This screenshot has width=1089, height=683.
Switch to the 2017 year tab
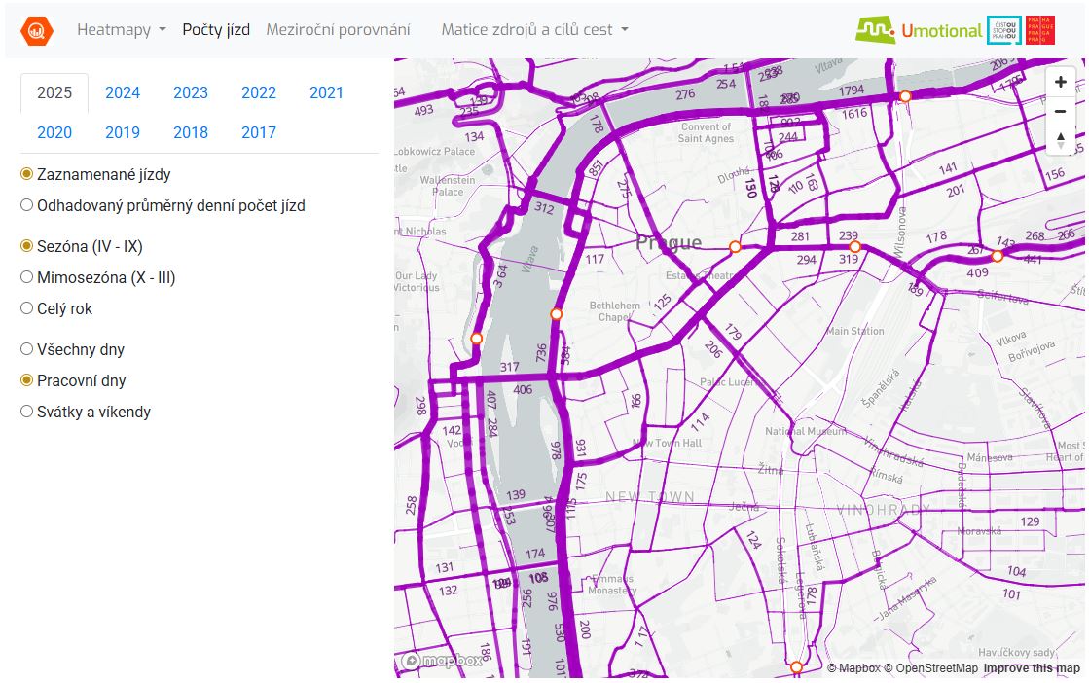point(259,133)
